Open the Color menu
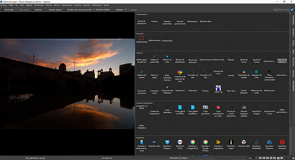Viewport: 295px width, 160px height. pyautogui.click(x=22, y=5)
